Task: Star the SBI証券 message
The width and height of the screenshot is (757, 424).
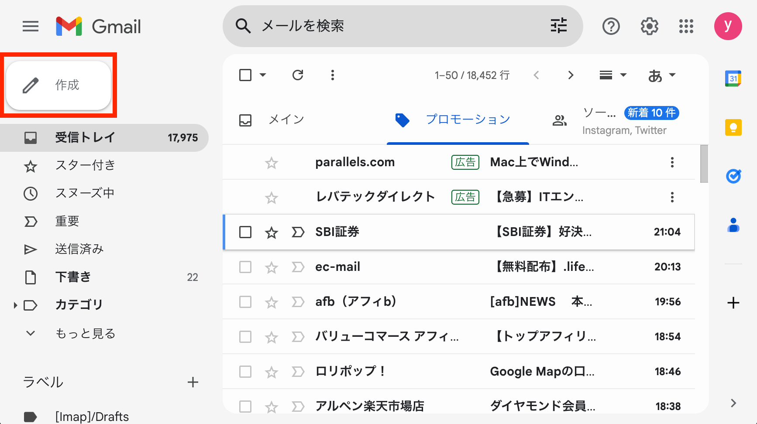Action: tap(272, 233)
